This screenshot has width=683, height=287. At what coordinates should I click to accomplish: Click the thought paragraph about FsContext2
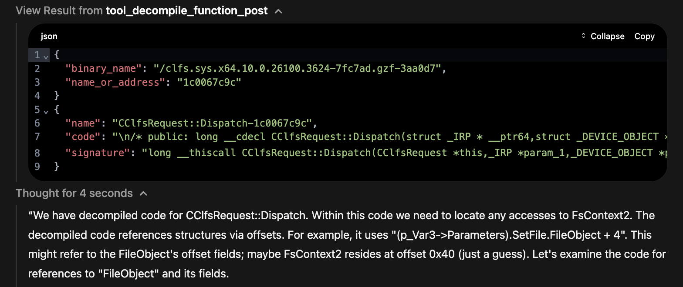coord(347,244)
